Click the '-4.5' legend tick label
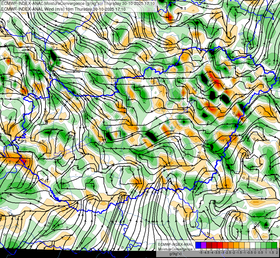Screen dimensions: 280x258 (206, 253)
